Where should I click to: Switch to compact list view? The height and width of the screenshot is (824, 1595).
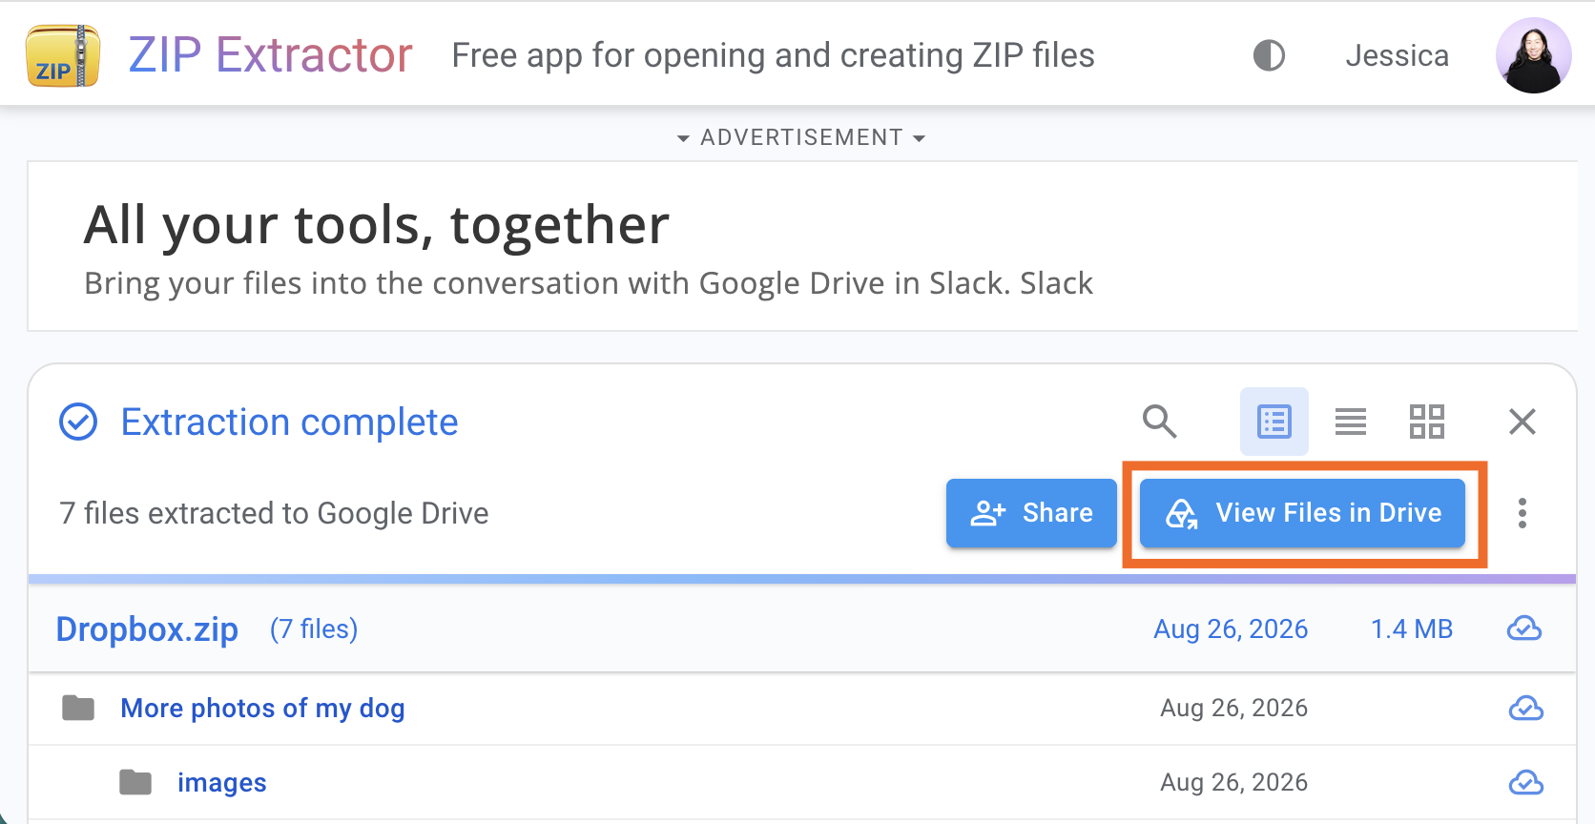point(1351,421)
